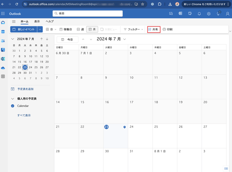This screenshot has height=172, width=232.
Task: Collapse the 個人用の予定表 section
Action: 13,99
